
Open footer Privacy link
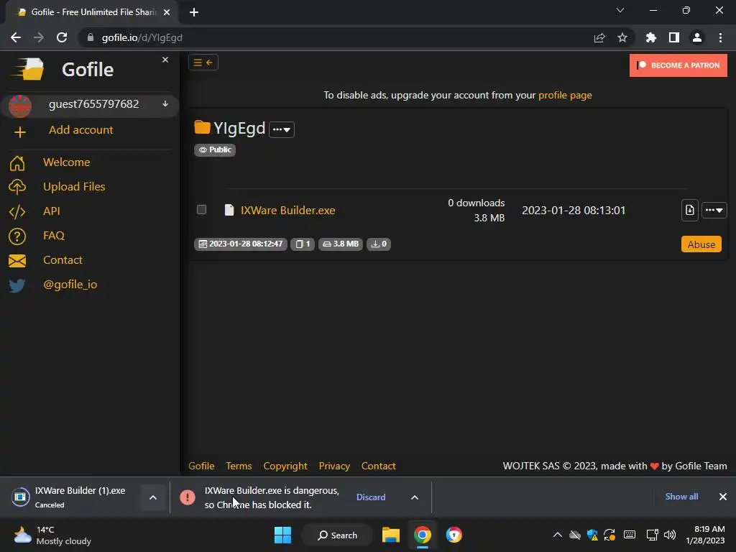[x=334, y=466]
